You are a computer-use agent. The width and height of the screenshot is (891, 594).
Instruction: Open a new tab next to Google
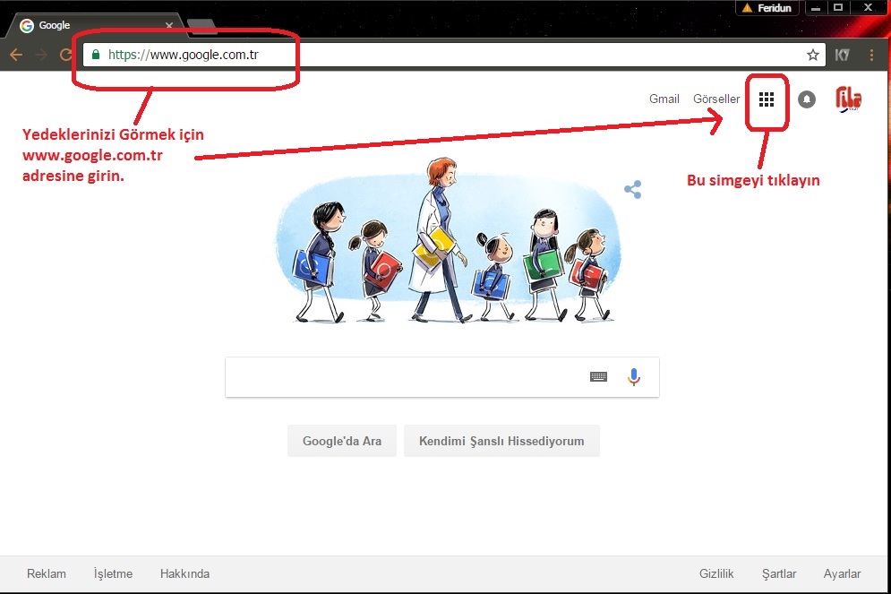click(x=201, y=25)
